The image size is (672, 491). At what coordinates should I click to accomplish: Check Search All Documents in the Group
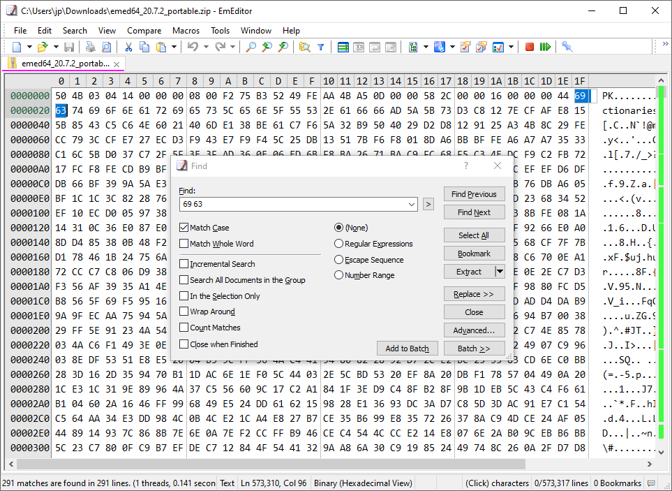[x=184, y=280]
